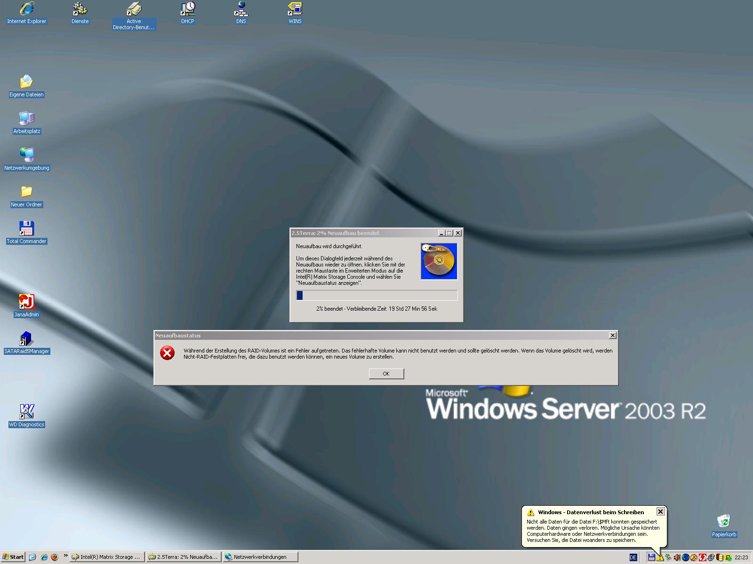Image resolution: width=753 pixels, height=564 pixels.
Task: Click the safely remove hardware tray icon
Action: (668, 557)
